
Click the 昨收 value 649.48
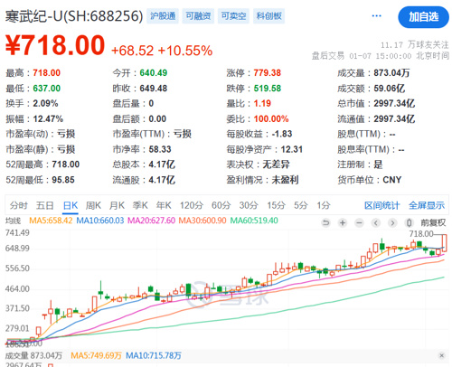tap(154, 89)
